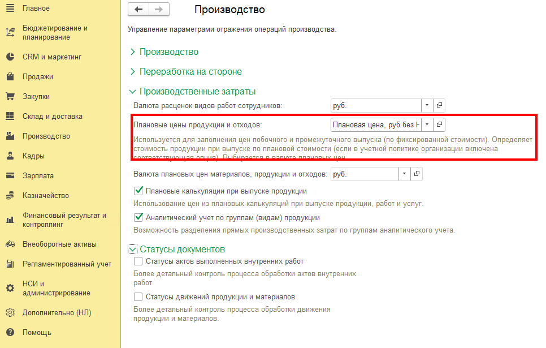Click the Продажи shopping bag icon
546x348 pixels.
click(10, 76)
